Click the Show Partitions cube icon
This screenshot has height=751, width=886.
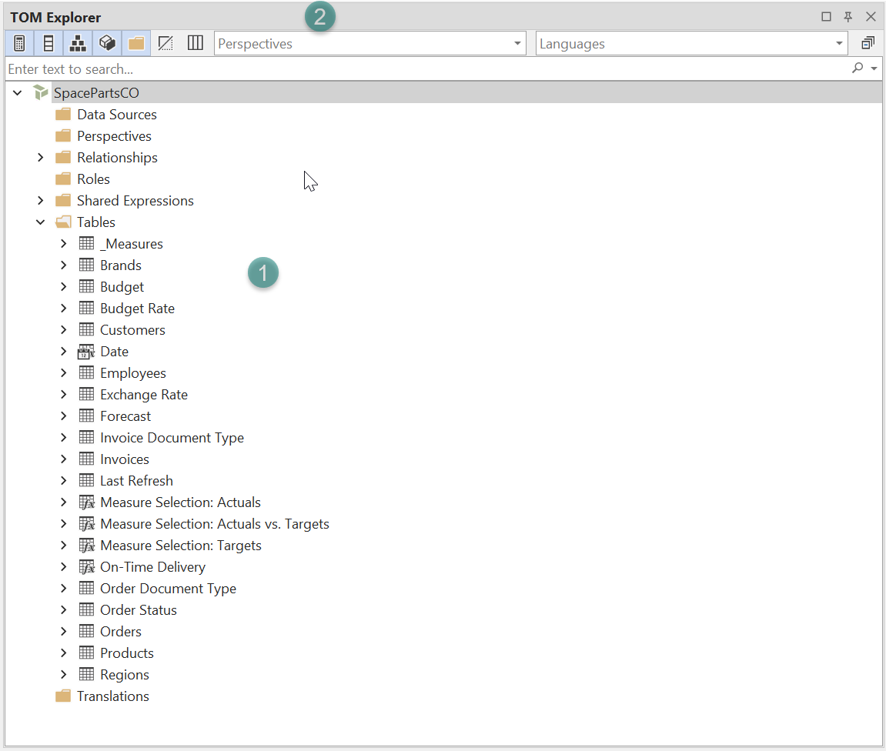(x=107, y=44)
